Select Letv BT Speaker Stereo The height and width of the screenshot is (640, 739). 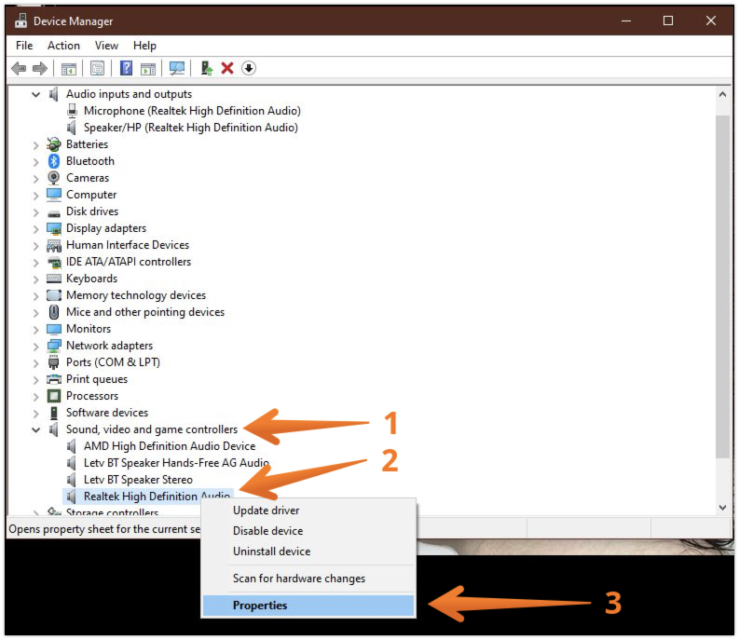pos(138,480)
